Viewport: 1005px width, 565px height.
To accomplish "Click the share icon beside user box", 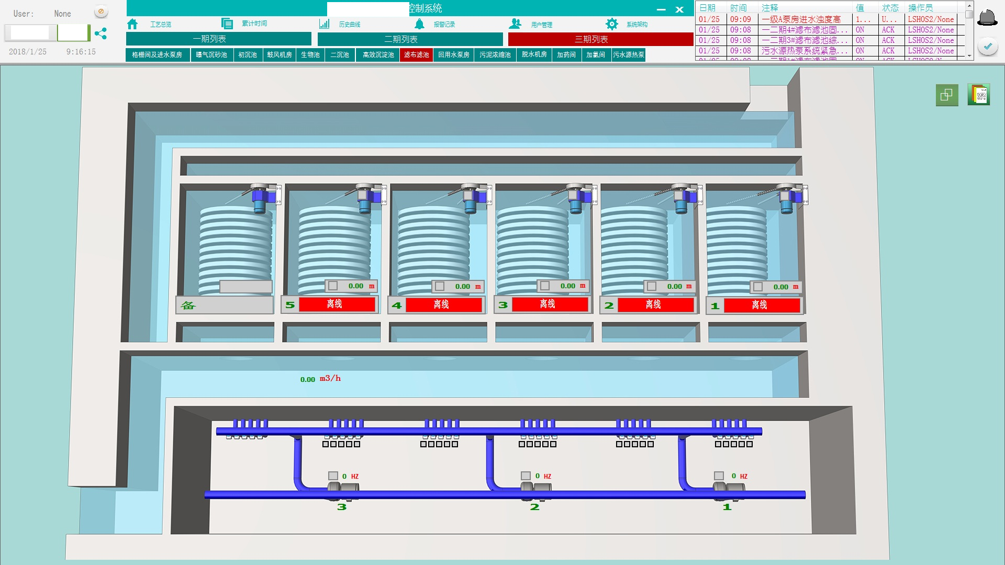I will click(x=100, y=33).
